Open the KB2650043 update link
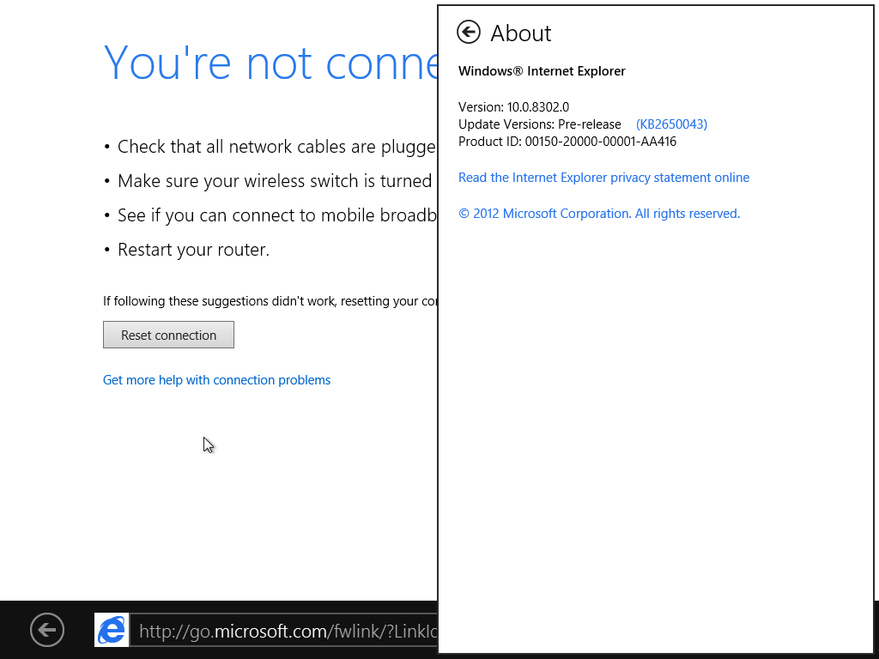 click(671, 124)
